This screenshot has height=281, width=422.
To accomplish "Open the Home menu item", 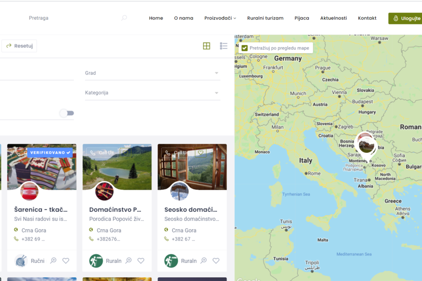I will (x=156, y=18).
